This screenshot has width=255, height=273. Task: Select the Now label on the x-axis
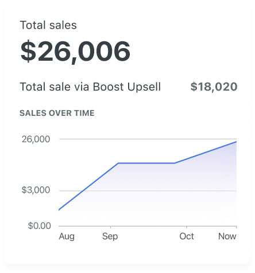(227, 236)
